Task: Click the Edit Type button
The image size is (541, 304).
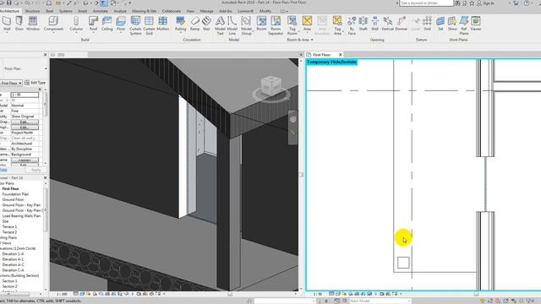Action: (36, 83)
